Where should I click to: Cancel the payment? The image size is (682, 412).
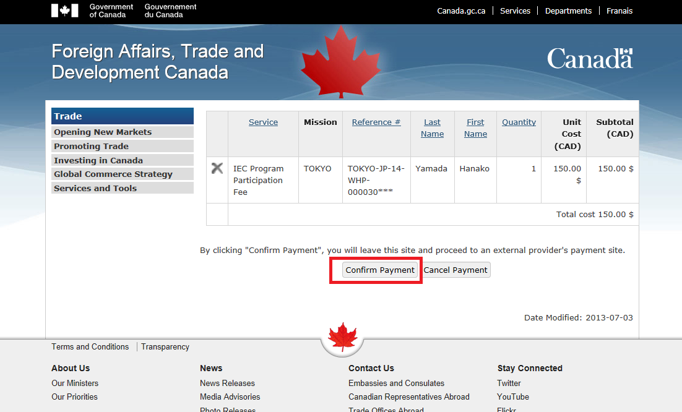click(455, 270)
